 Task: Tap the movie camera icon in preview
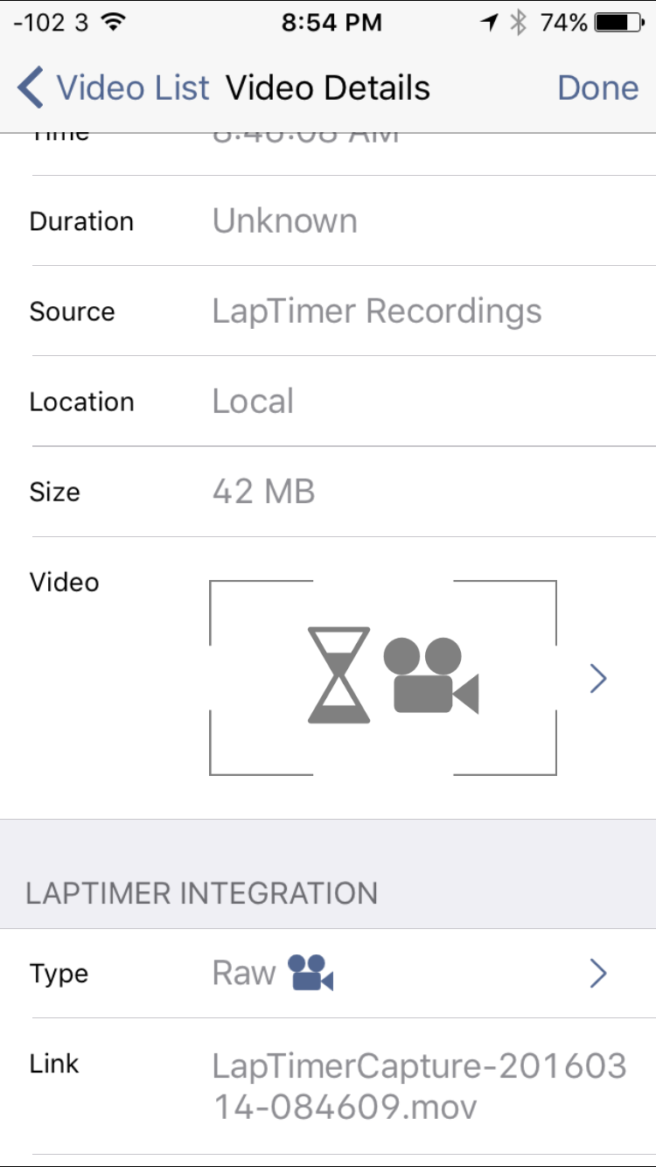(x=431, y=675)
